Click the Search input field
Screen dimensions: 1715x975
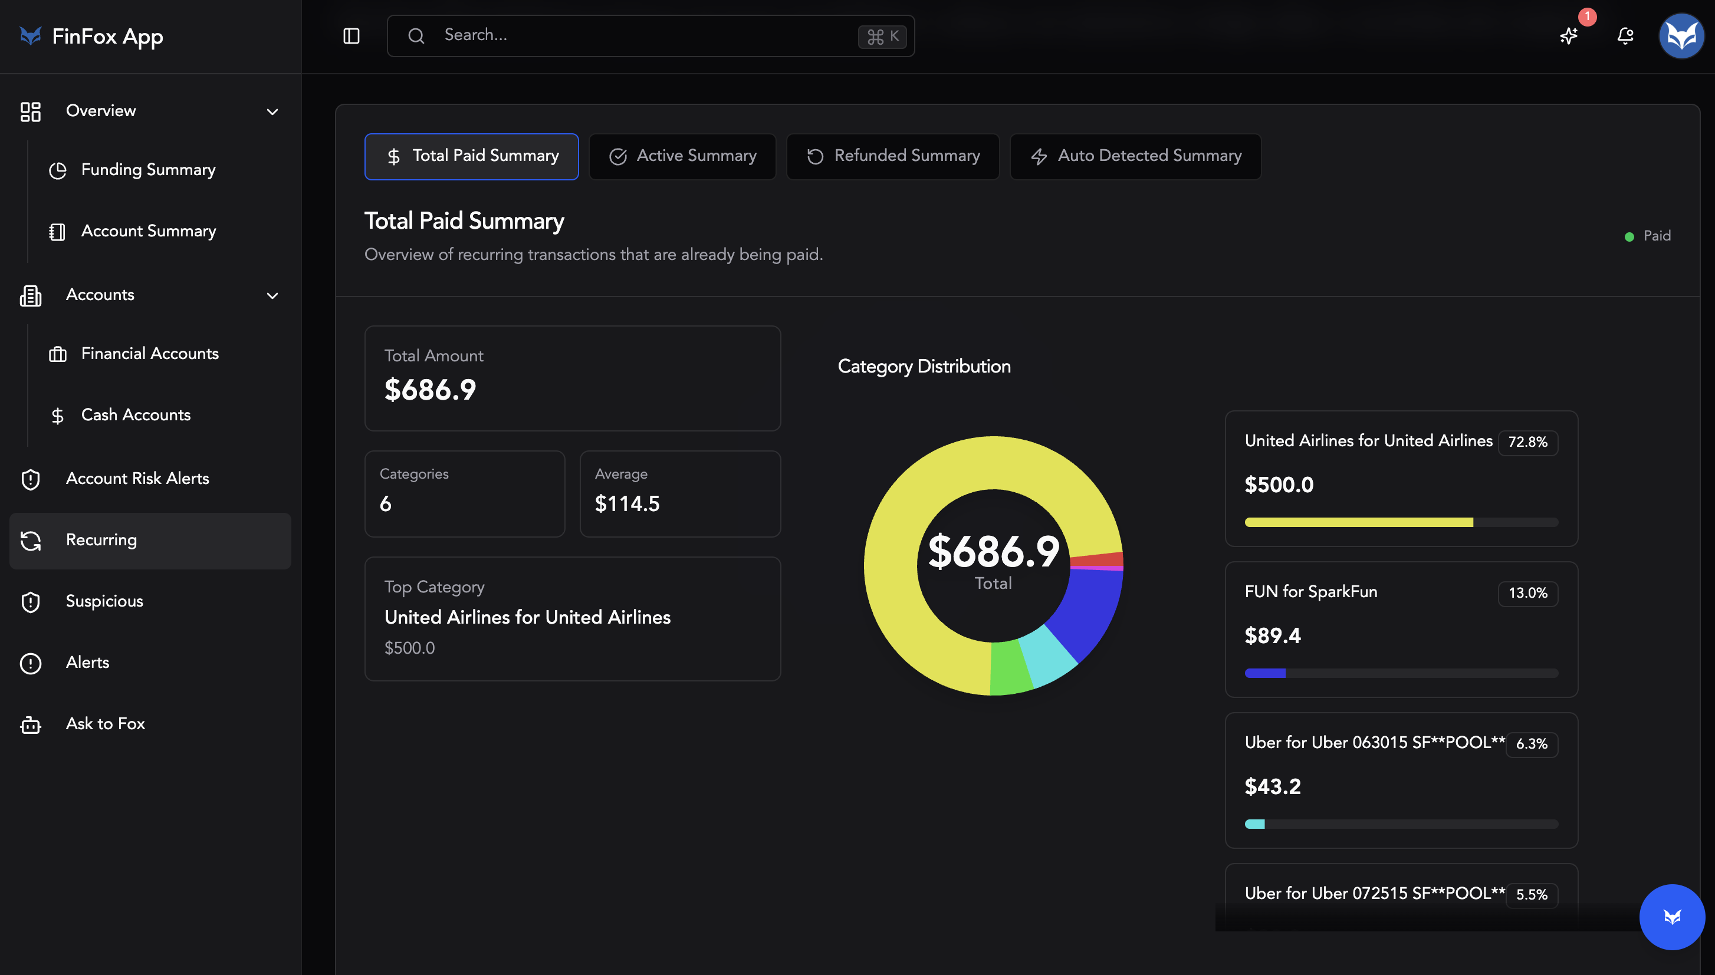coord(650,35)
